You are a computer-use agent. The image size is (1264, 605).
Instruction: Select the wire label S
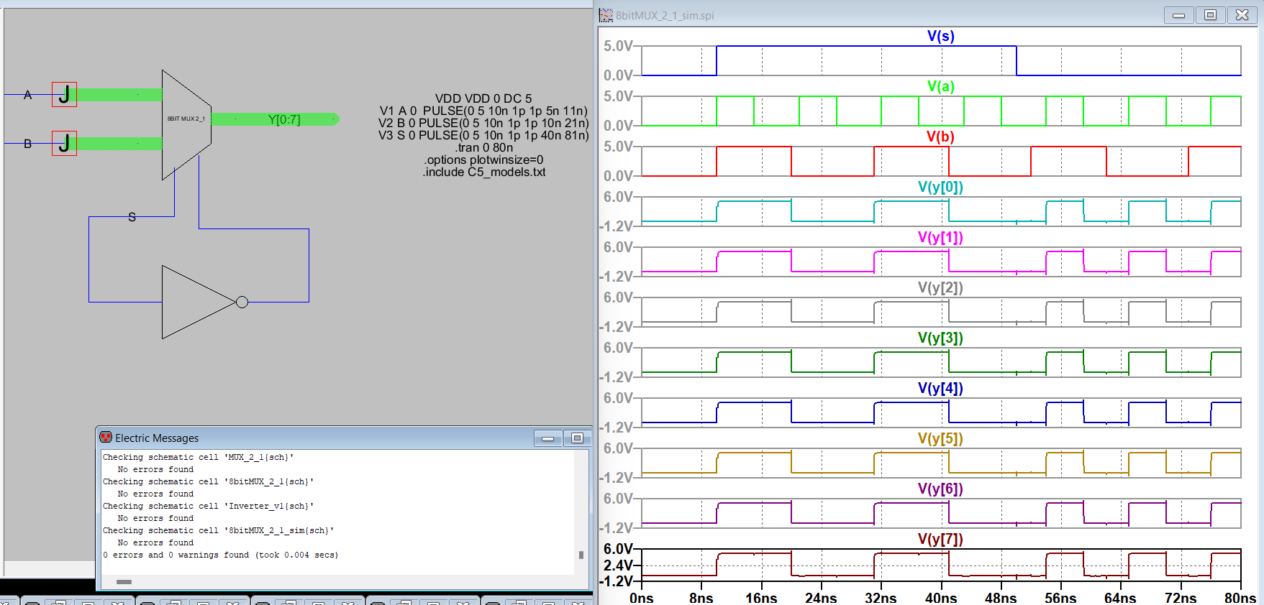pyautogui.click(x=132, y=217)
